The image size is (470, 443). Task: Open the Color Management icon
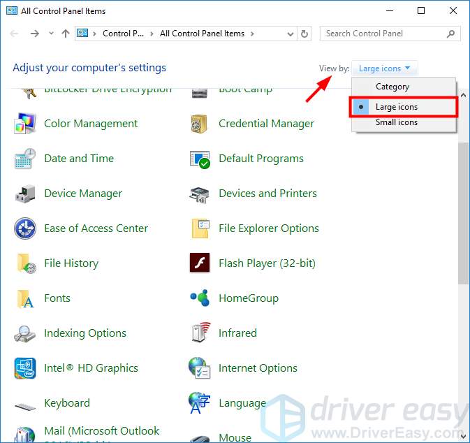pyautogui.click(x=25, y=124)
